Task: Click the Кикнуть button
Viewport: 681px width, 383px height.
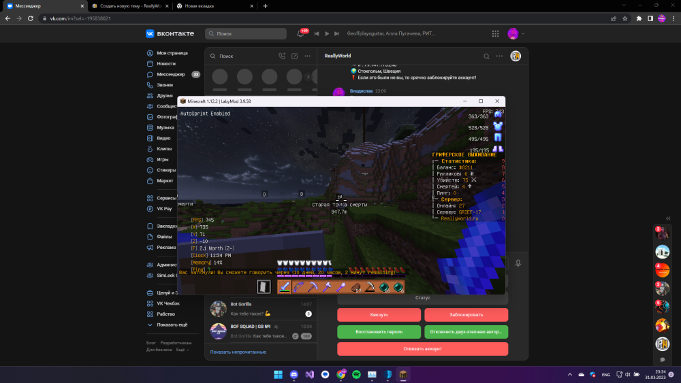Action: click(379, 315)
